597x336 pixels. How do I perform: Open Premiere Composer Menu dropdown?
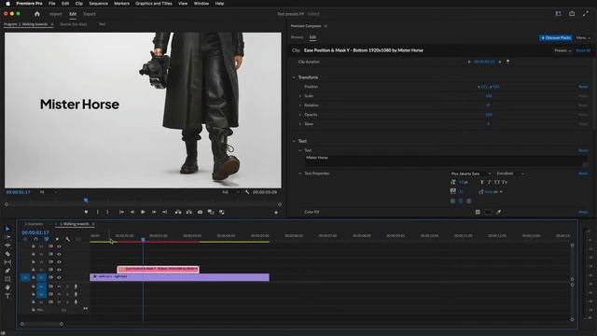coord(583,37)
